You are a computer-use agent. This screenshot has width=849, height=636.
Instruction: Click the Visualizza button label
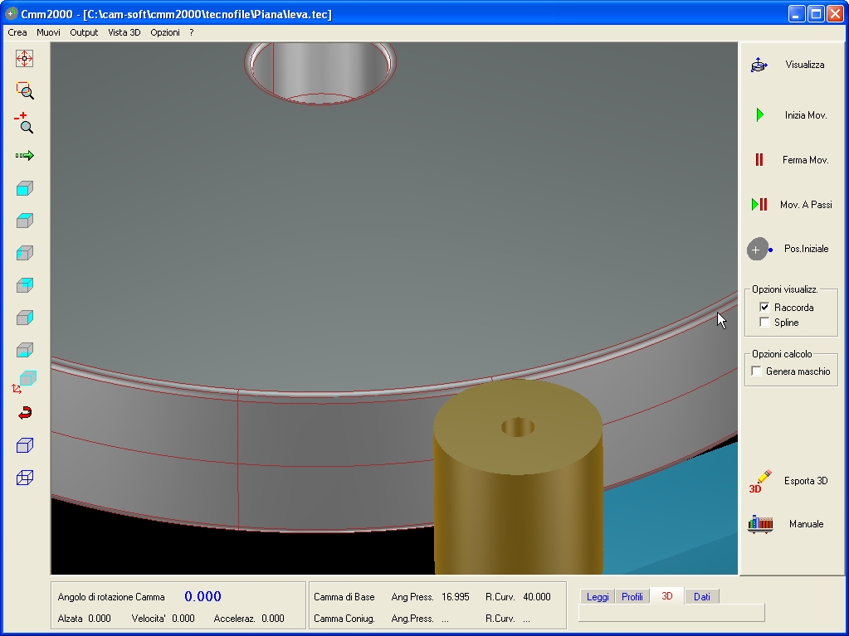[x=805, y=65]
